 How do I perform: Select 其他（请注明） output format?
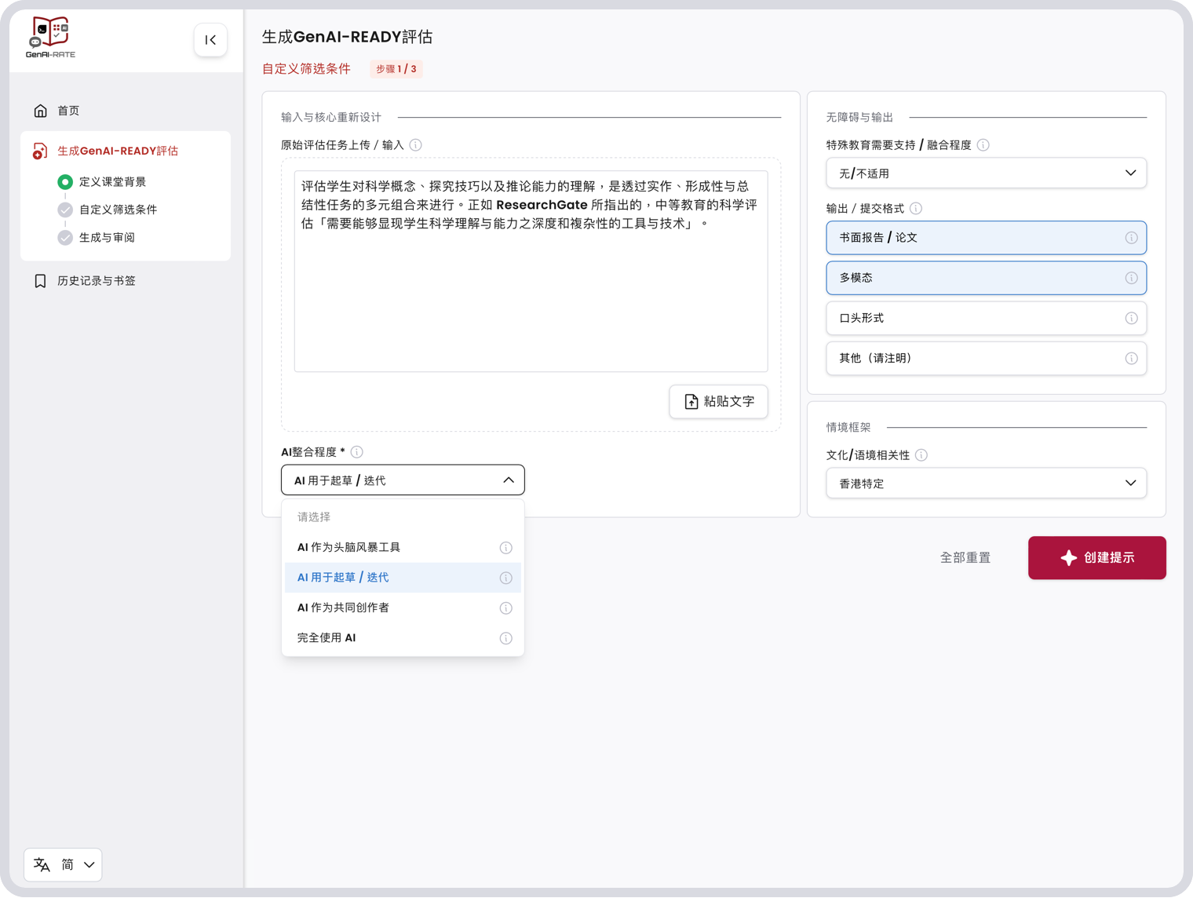(986, 359)
